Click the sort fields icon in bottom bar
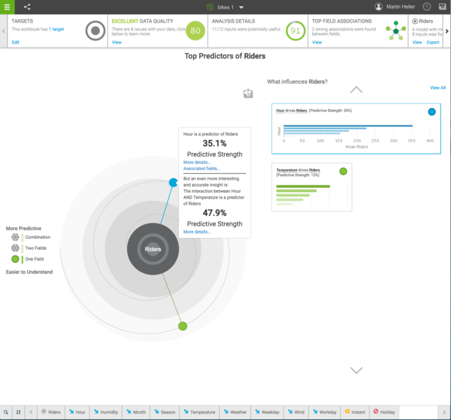The image size is (451, 420). pos(18,412)
